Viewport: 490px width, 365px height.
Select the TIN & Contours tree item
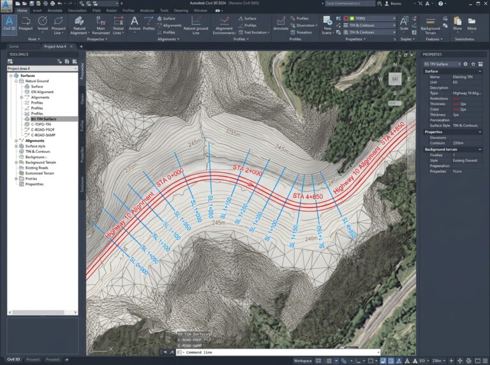[38, 152]
